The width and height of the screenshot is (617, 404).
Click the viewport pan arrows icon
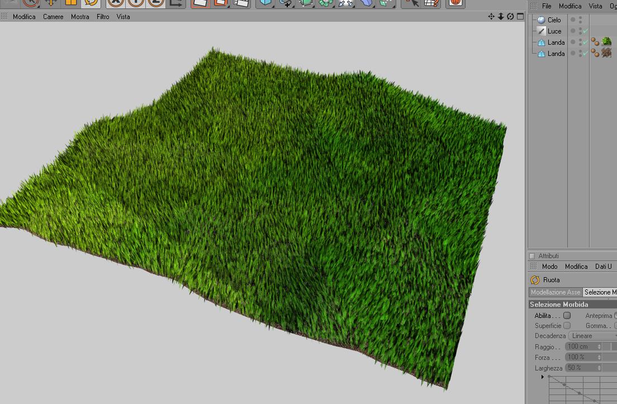[491, 17]
